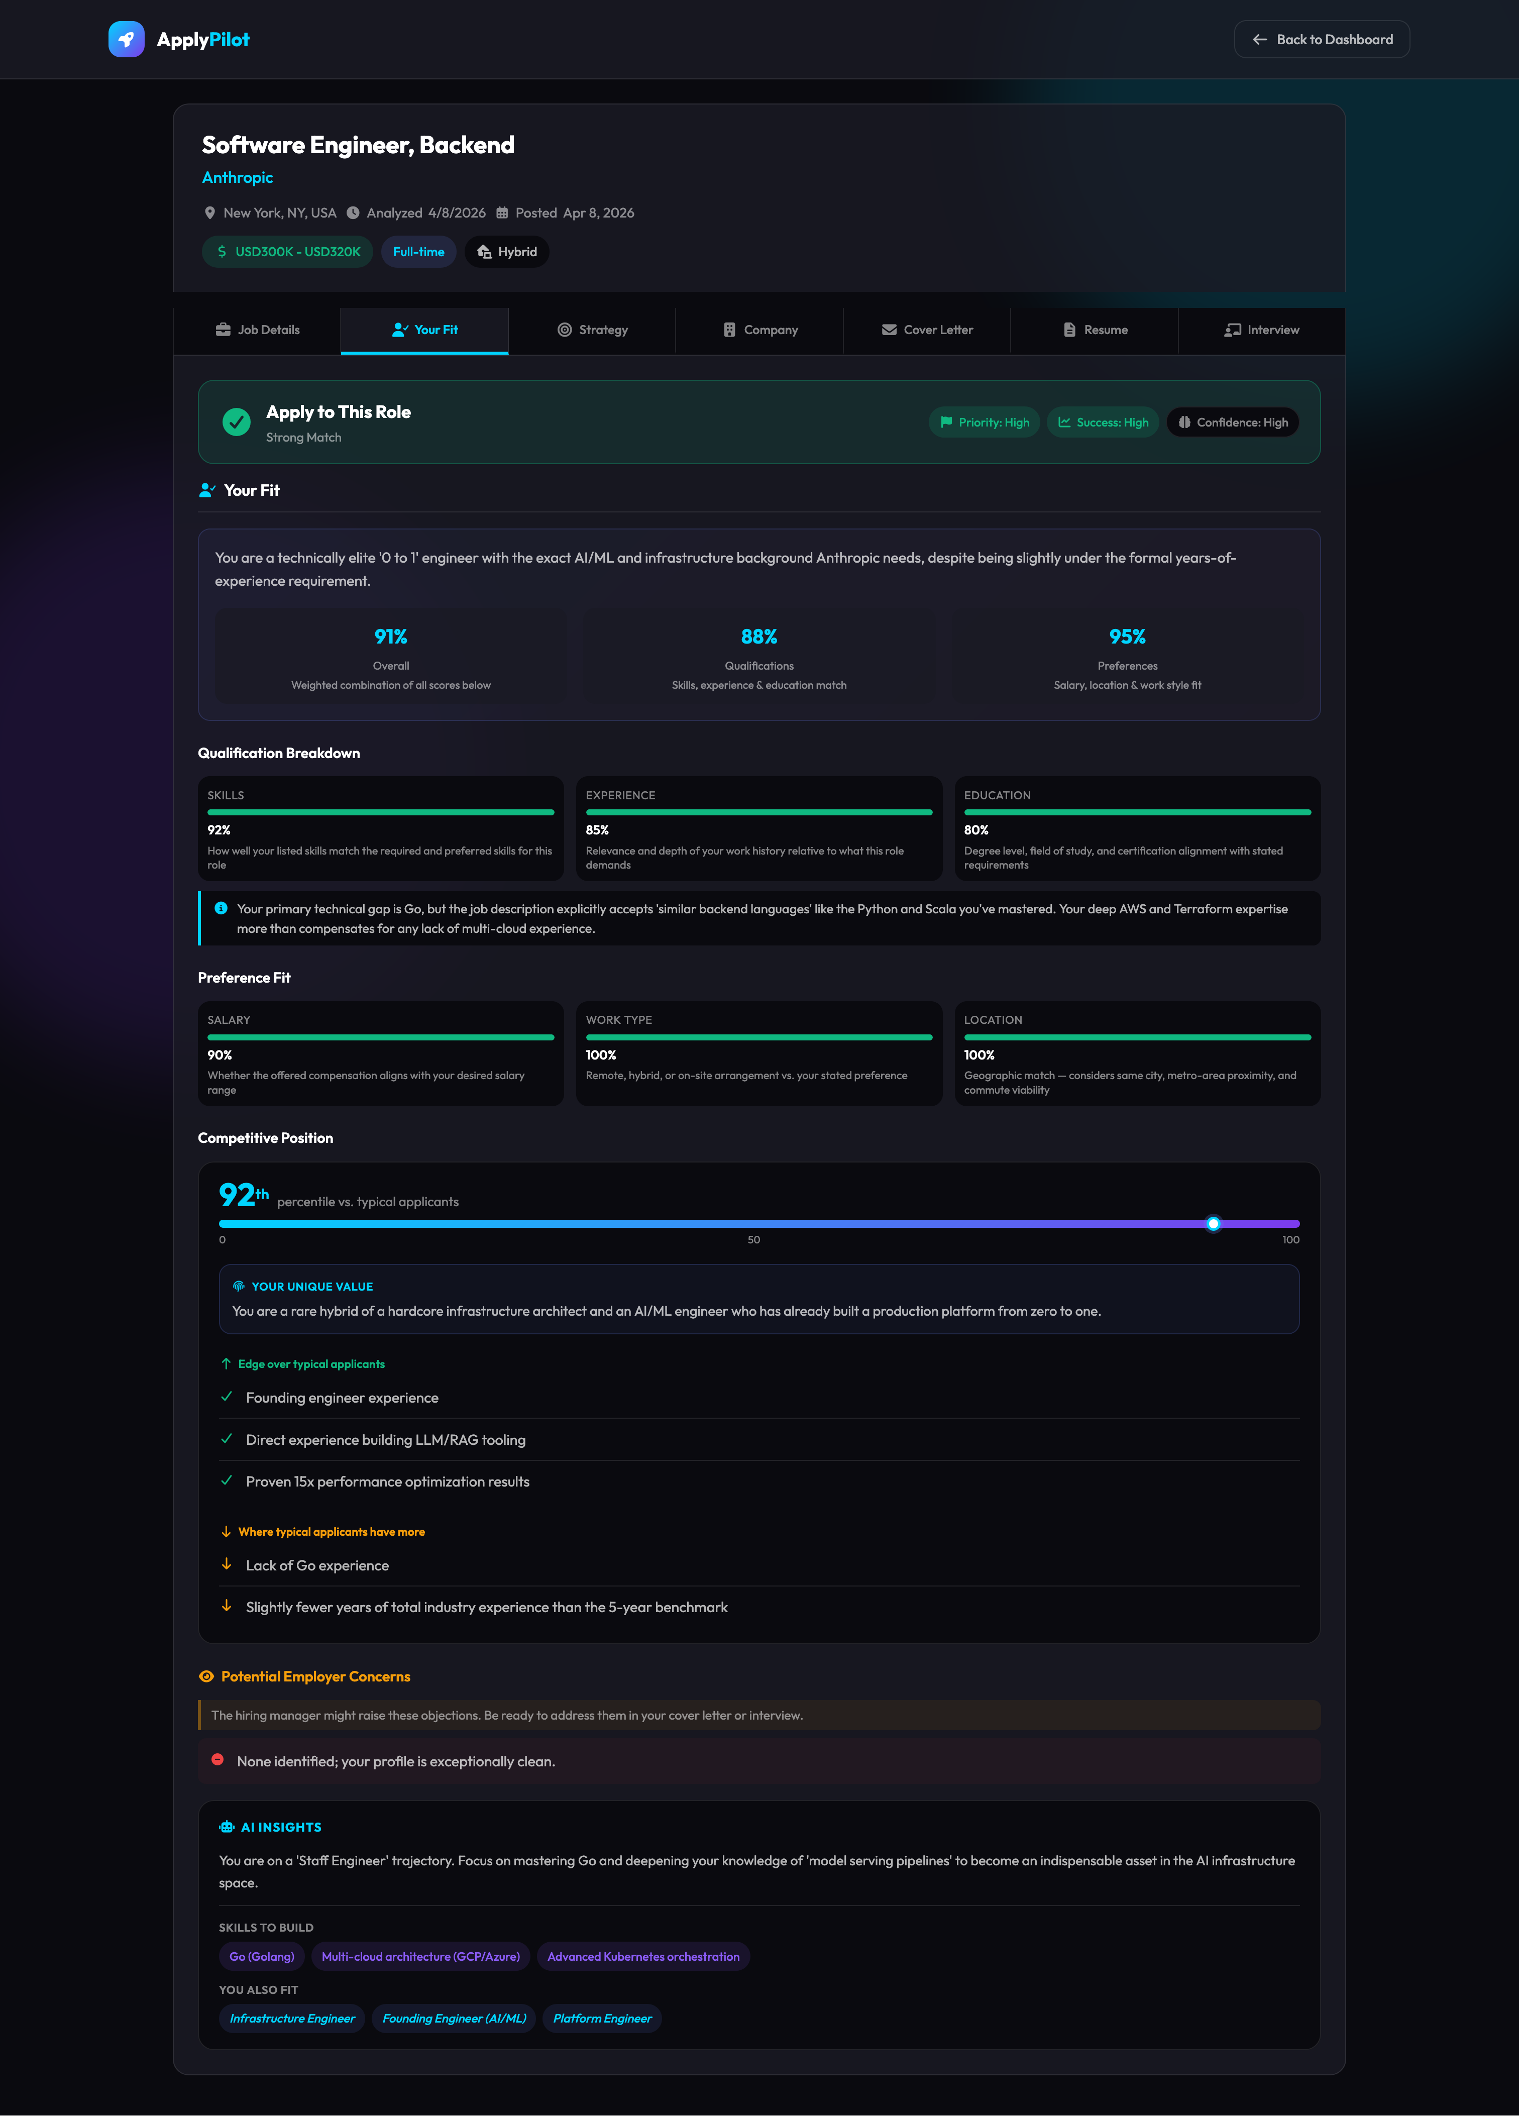
Task: Click the Success: High badge
Action: [x=1103, y=421]
